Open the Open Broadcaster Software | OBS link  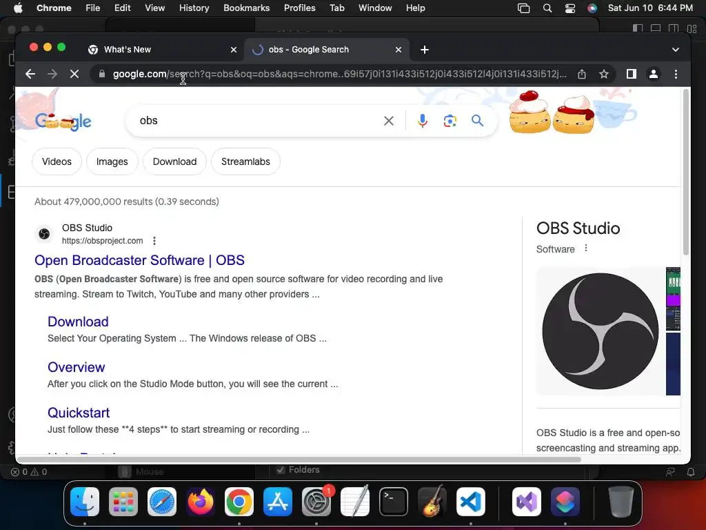tap(139, 260)
